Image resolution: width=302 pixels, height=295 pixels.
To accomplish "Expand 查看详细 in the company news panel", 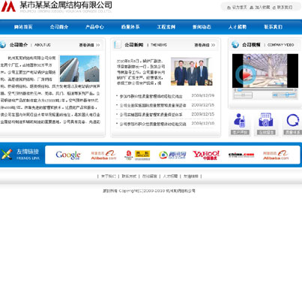I will pyautogui.click(x=205, y=45).
